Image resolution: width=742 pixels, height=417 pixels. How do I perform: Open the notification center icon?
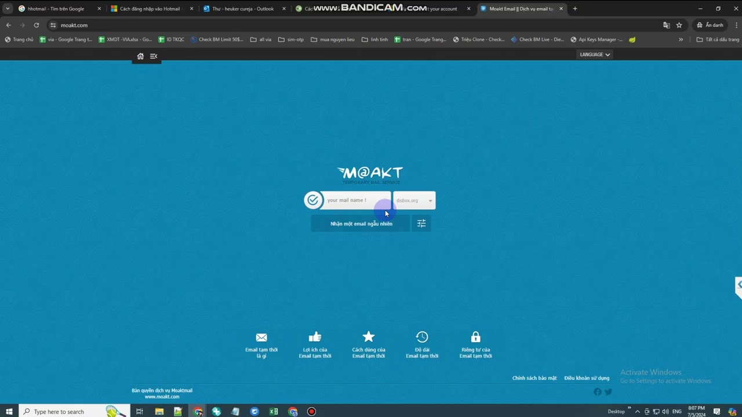pyautogui.click(x=716, y=412)
